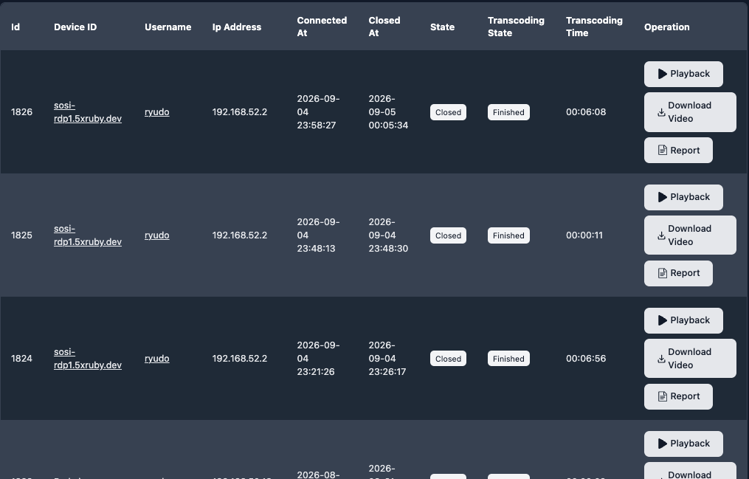Click the Finished badge in row 1825

pyautogui.click(x=508, y=235)
